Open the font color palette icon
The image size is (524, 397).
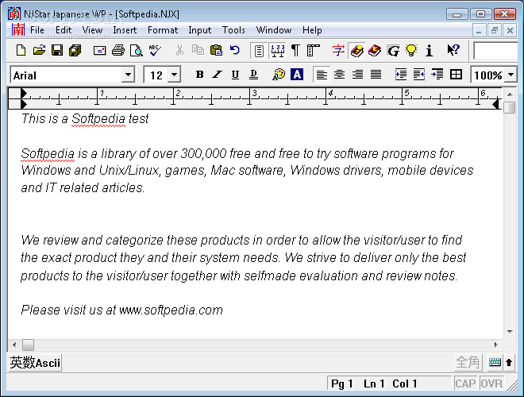[279, 75]
